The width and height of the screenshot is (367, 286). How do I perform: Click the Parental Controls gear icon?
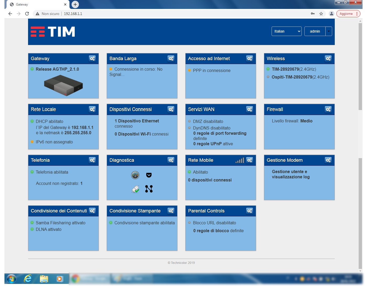click(x=249, y=211)
